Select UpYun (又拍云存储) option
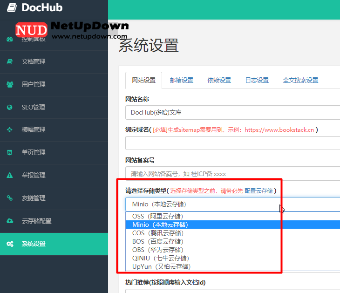 pyautogui.click(x=233, y=266)
